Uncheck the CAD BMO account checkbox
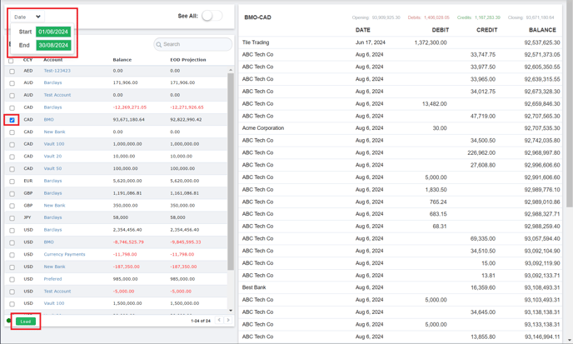Screen dimensions: 573x344 click(x=12, y=120)
